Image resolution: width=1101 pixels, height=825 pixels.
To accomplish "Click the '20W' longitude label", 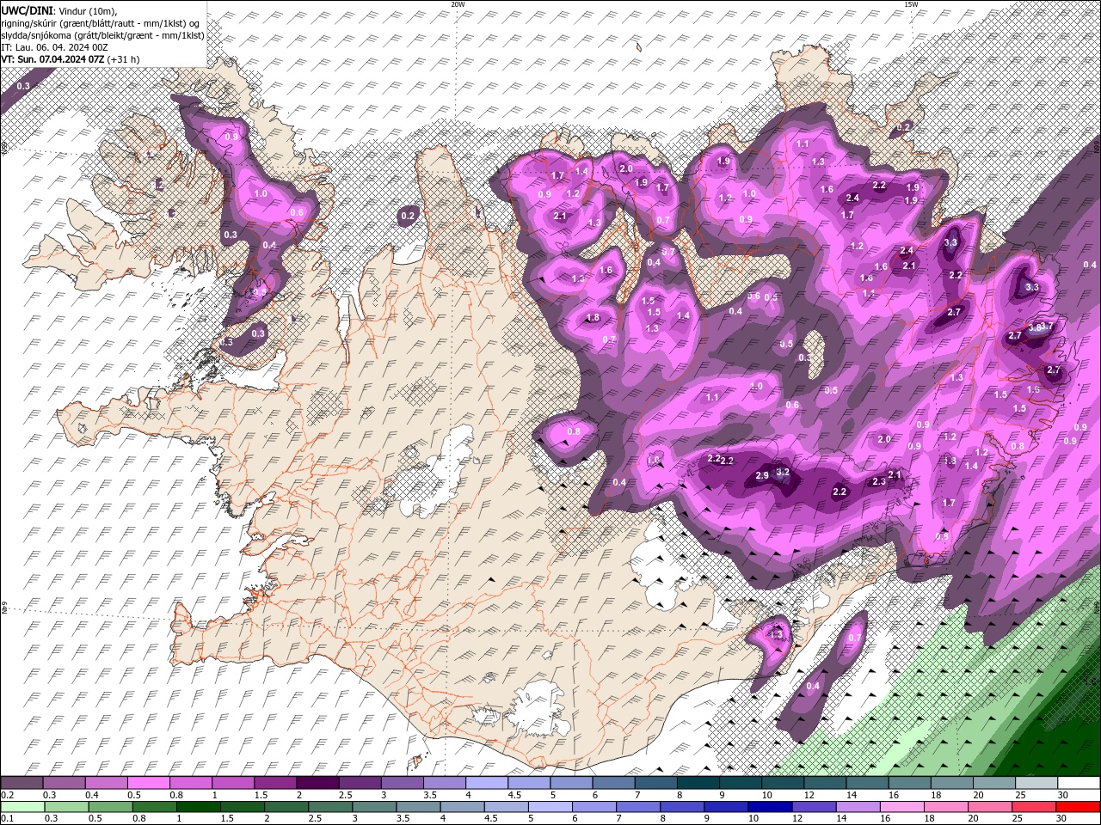I will [x=458, y=4].
